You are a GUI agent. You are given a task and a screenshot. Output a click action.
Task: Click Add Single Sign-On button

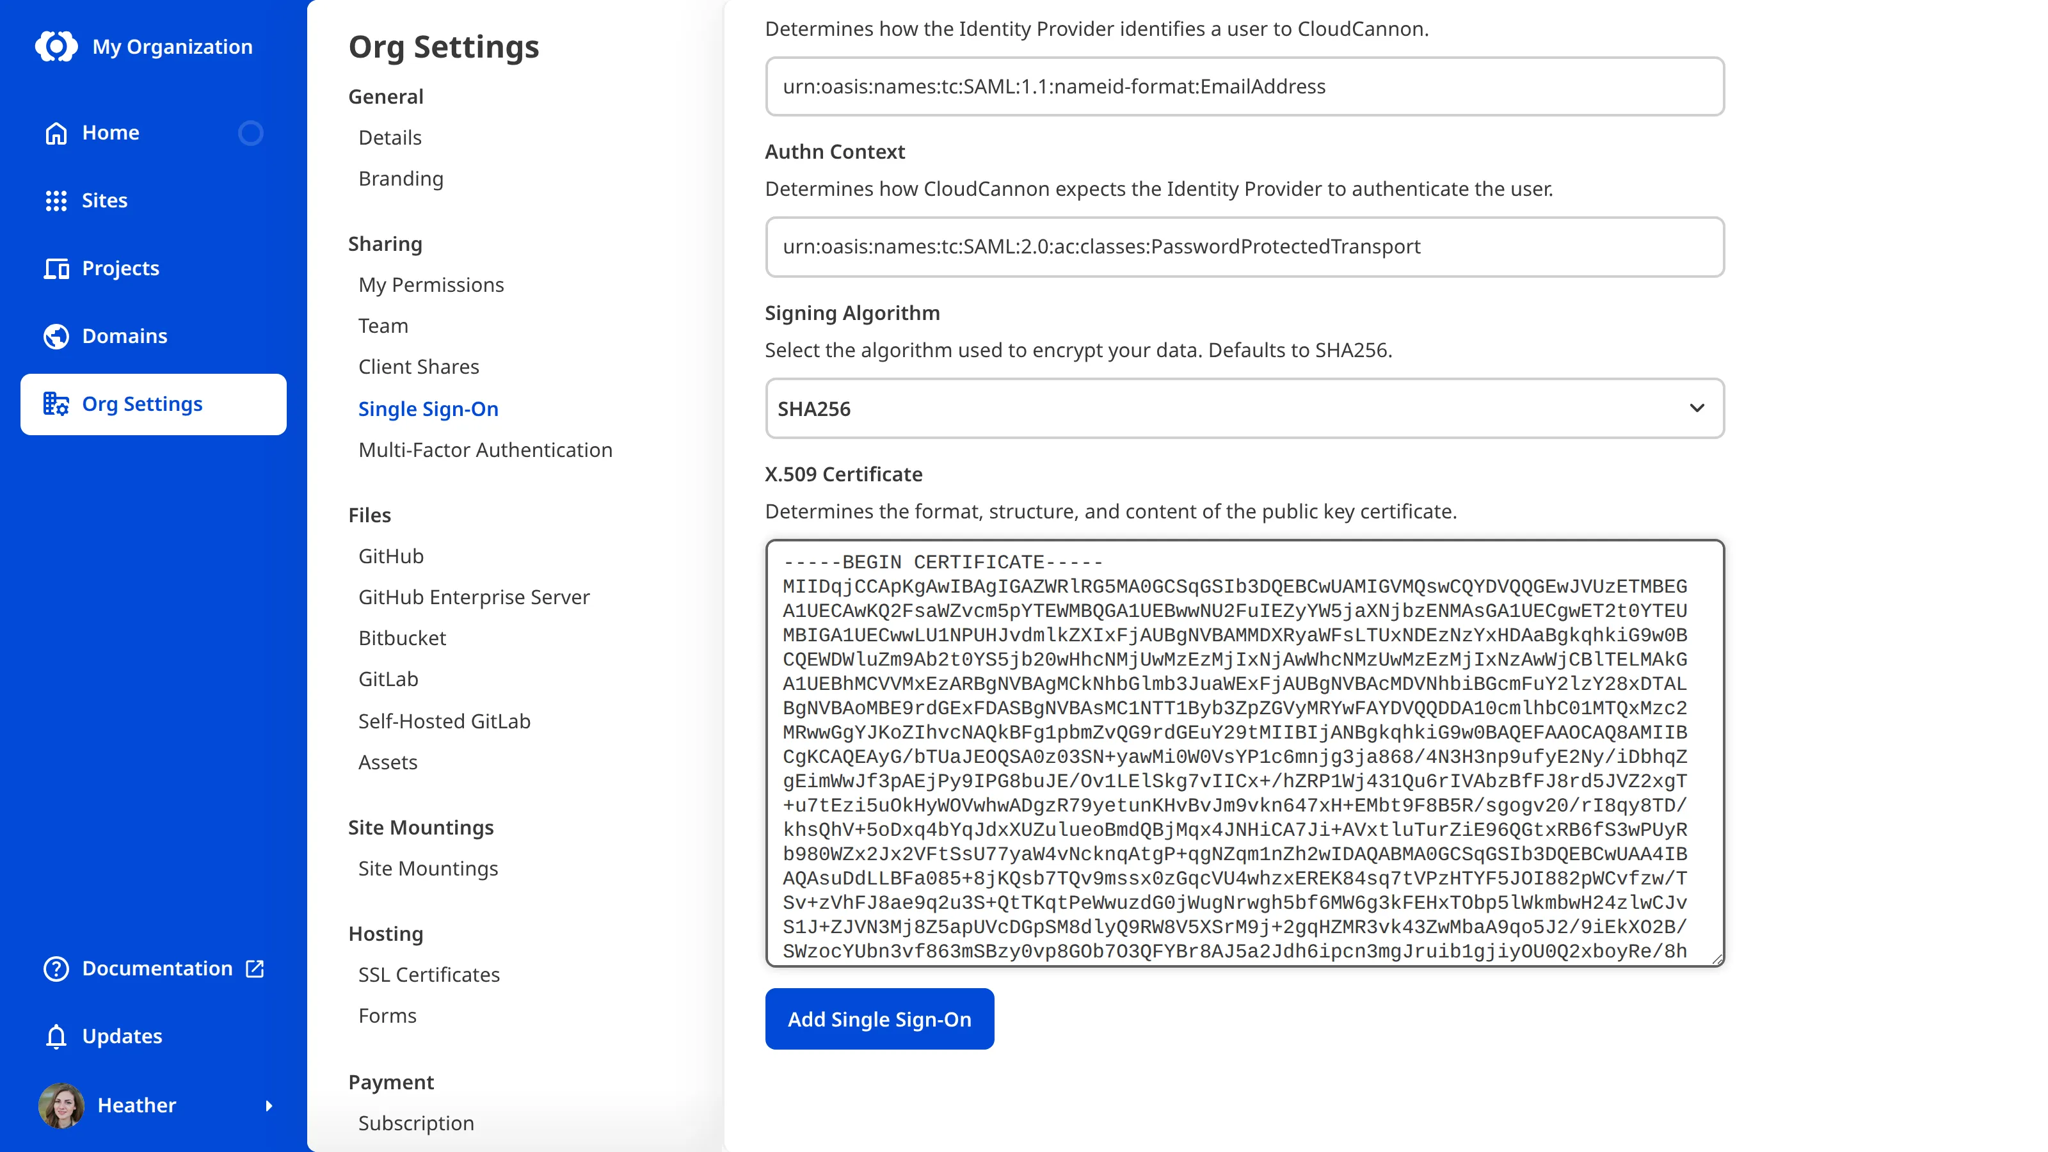(879, 1018)
